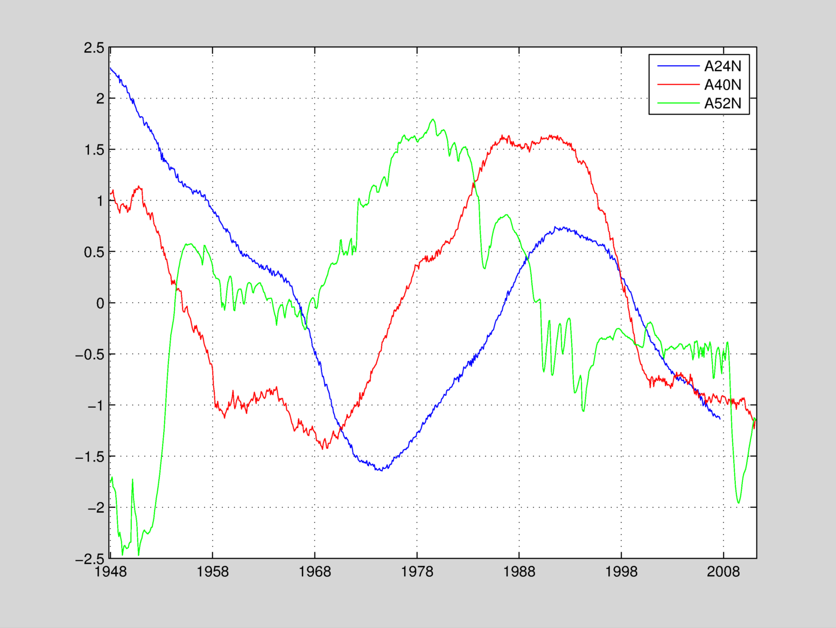
Task: Select the 1.5 y-axis tick label
Action: tap(94, 150)
